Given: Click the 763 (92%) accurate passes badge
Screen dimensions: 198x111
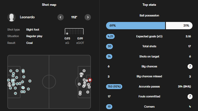Looking at the screenshot, I should [114, 86].
